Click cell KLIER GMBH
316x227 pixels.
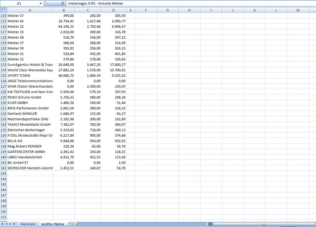[30, 103]
